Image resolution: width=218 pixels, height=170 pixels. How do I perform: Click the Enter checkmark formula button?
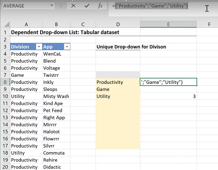click(x=87, y=6)
